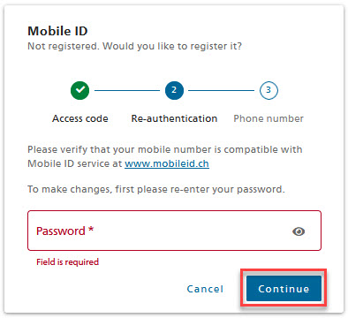Click the 'Not registered' subtitle text
This screenshot has width=348, height=318.
[x=134, y=46]
